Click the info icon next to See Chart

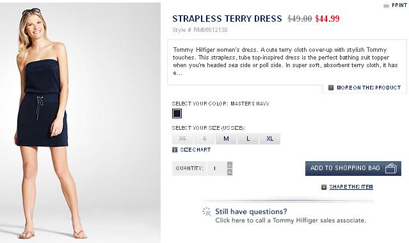click(175, 150)
